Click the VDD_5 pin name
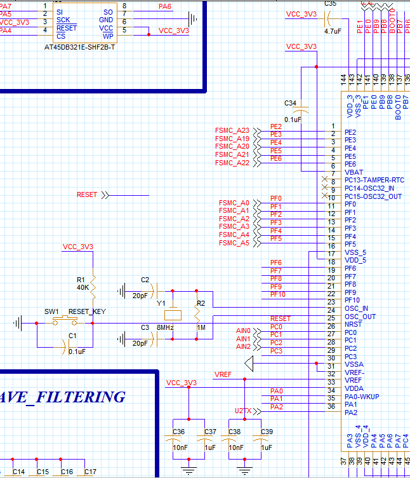This screenshot has height=478, width=410. click(x=355, y=260)
